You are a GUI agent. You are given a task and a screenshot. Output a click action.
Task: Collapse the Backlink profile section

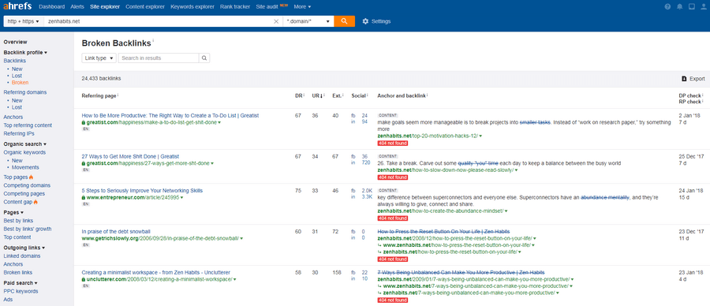point(25,53)
